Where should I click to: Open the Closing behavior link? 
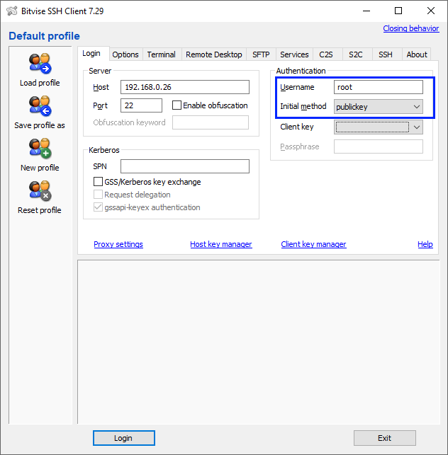[x=411, y=28]
